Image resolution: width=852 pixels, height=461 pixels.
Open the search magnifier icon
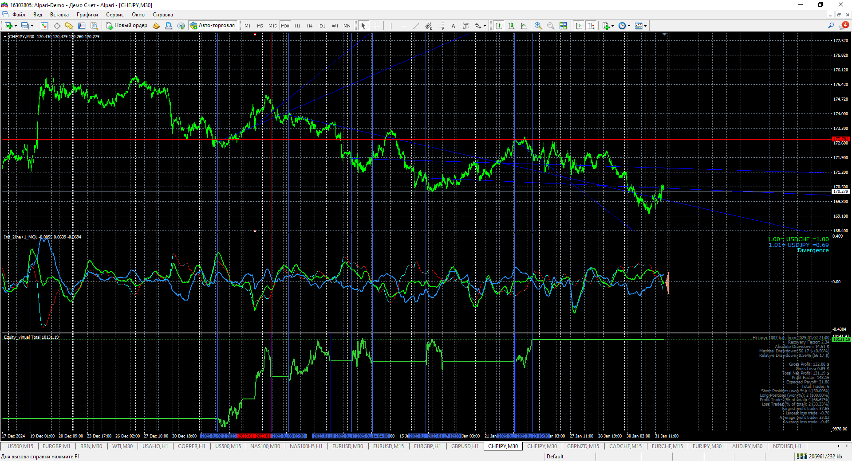831,26
